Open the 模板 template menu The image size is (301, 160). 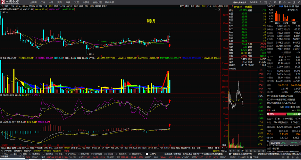217,148
